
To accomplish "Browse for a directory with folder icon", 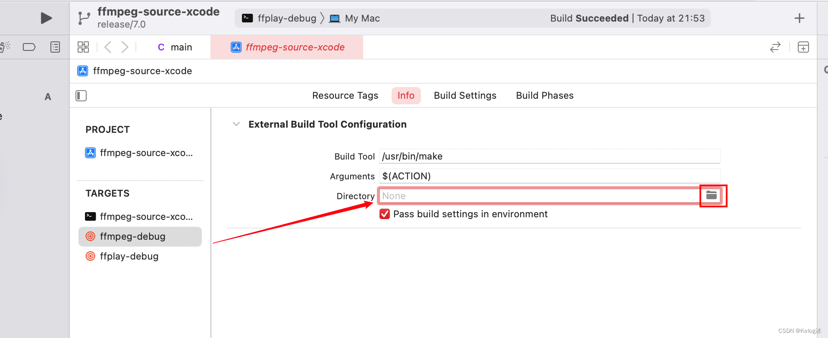I will pyautogui.click(x=712, y=195).
